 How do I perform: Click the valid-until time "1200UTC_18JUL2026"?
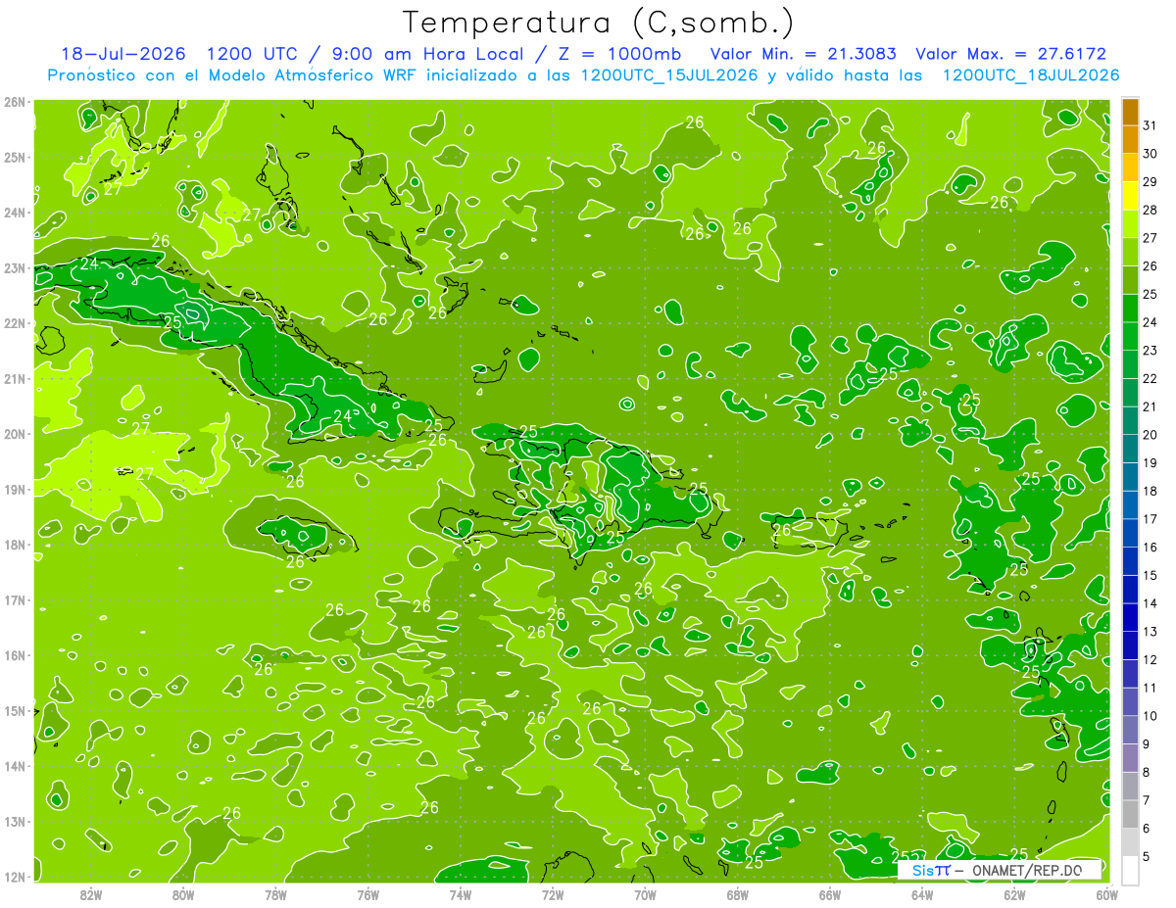coord(1031,74)
